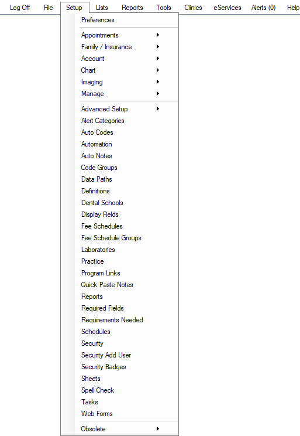
Task: Select Fee Schedules menu entry
Action: pos(119,226)
